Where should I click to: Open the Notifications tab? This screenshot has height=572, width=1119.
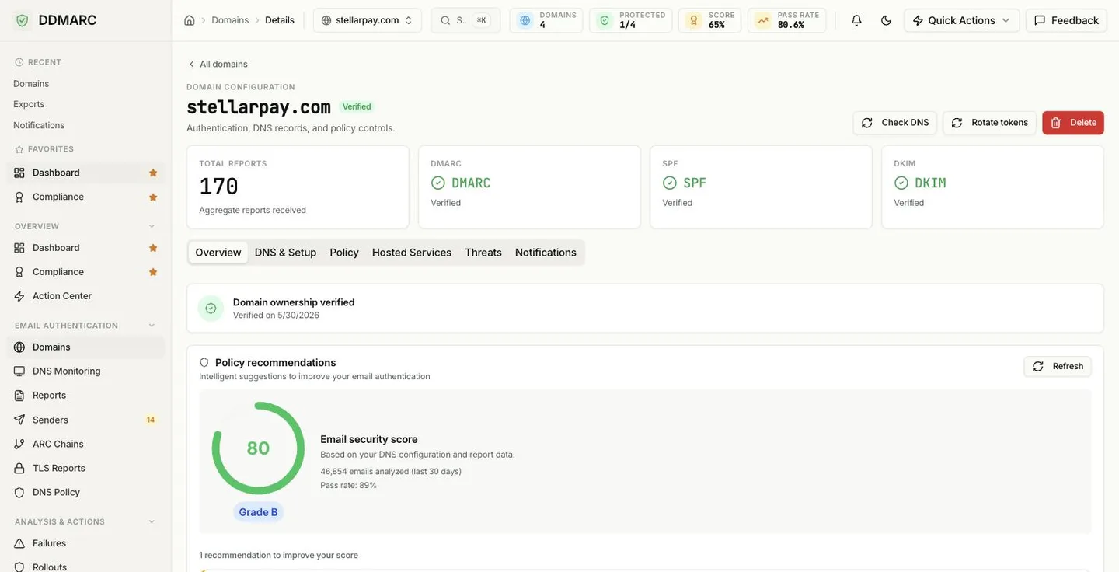(546, 253)
